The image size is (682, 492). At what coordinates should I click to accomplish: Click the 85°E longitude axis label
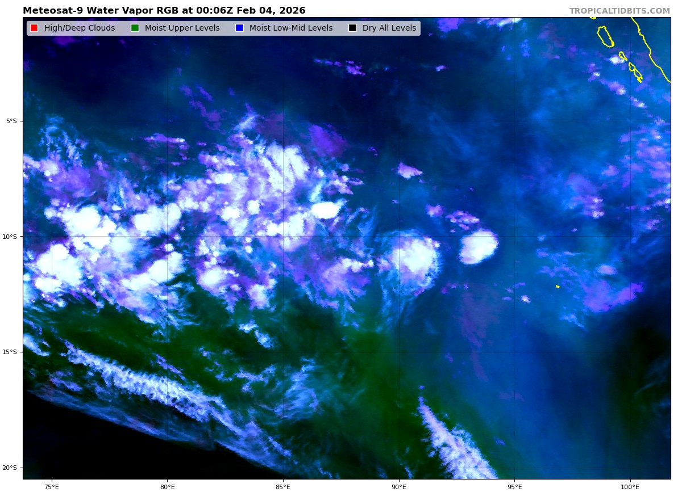[283, 486]
